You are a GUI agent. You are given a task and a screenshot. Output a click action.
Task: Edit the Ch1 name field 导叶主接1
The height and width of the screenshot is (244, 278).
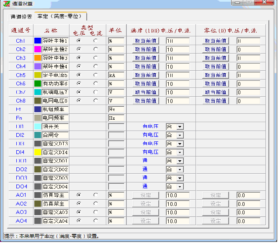pos(55,41)
